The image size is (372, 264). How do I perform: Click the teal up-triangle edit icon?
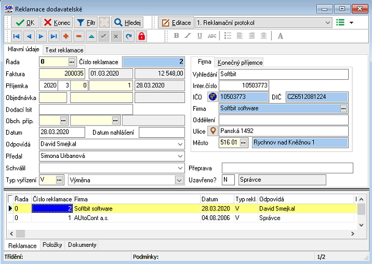(x=91, y=37)
